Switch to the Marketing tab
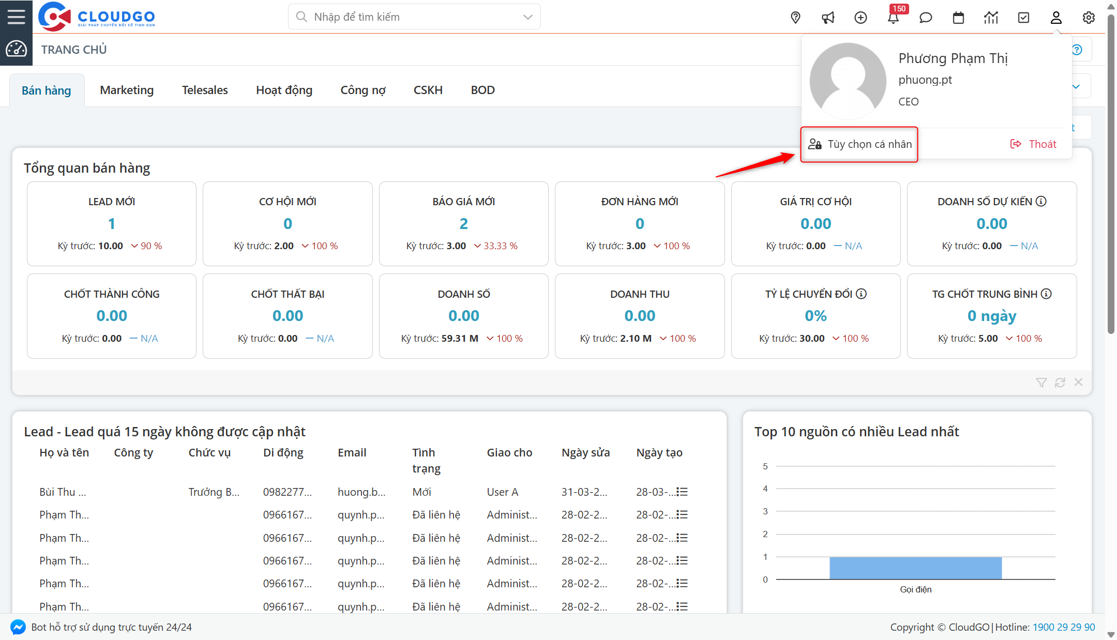This screenshot has height=640, width=1117. [x=127, y=90]
